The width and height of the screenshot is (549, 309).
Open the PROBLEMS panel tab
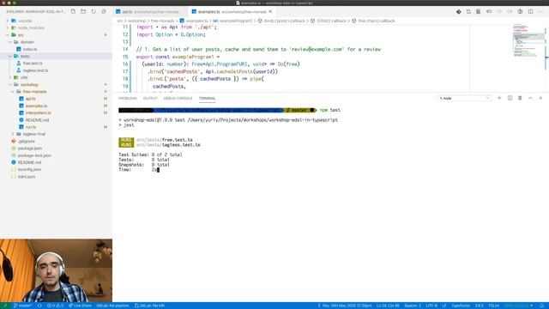click(x=128, y=99)
